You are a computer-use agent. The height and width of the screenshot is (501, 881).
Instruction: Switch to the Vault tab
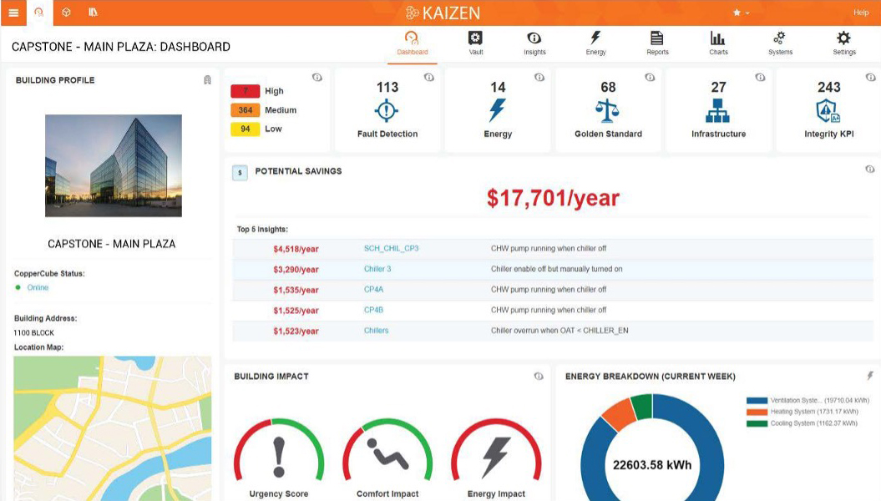(475, 43)
